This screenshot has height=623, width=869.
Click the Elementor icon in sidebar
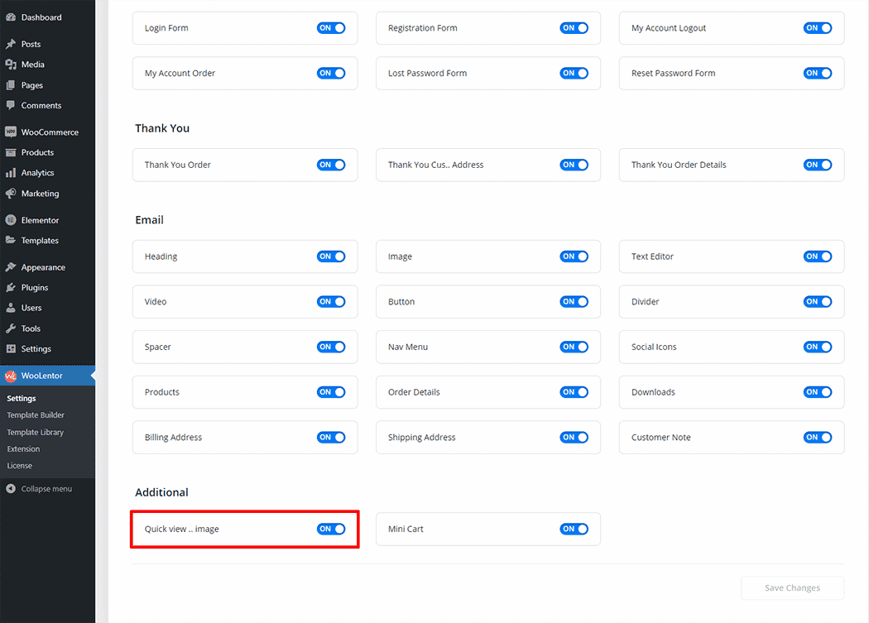11,221
